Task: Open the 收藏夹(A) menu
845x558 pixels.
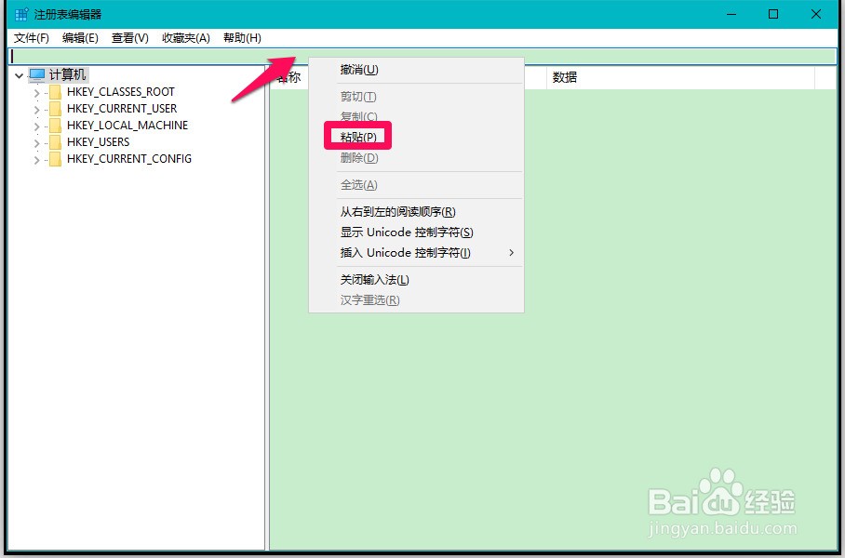Action: (x=186, y=38)
